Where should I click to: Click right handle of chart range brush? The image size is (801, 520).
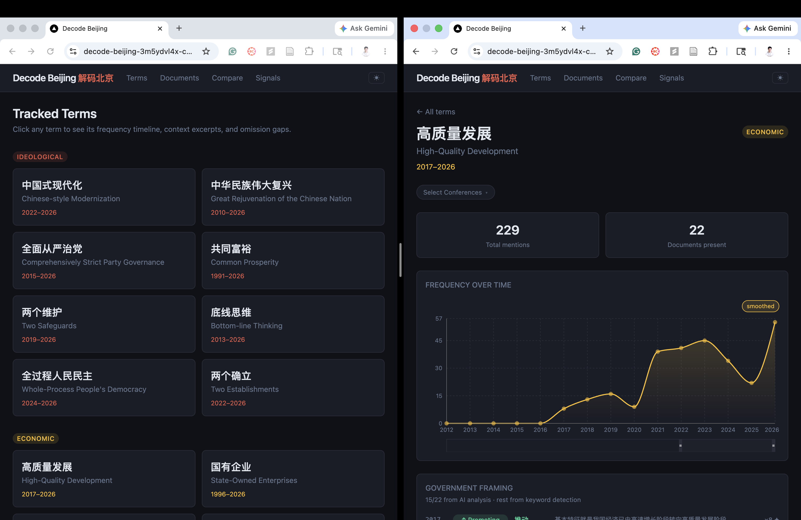click(773, 445)
